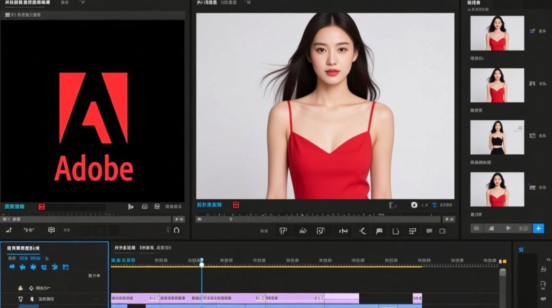The height and width of the screenshot is (308, 552).
Task: Select the first tab above the source monitor
Action: [x=27, y=3]
